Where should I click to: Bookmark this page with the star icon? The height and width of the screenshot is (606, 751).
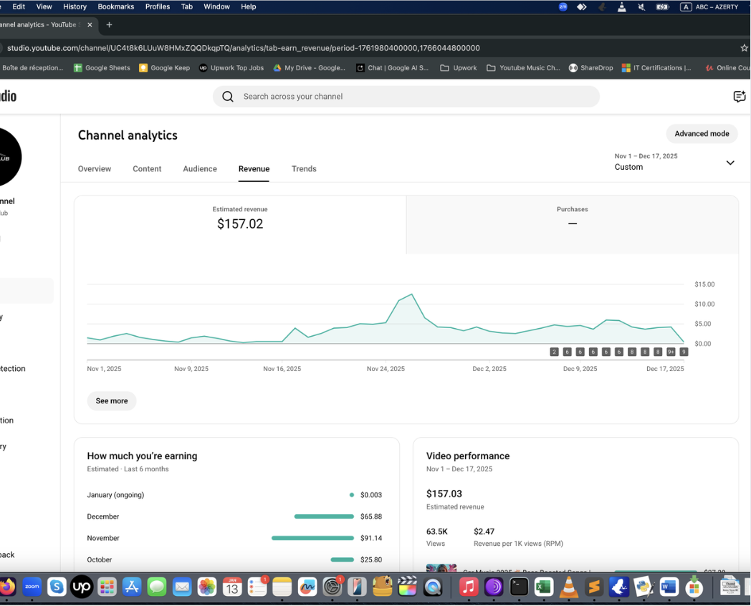pyautogui.click(x=744, y=48)
